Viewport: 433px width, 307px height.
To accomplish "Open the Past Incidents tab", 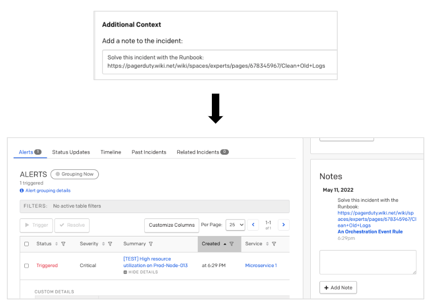I will [149, 152].
